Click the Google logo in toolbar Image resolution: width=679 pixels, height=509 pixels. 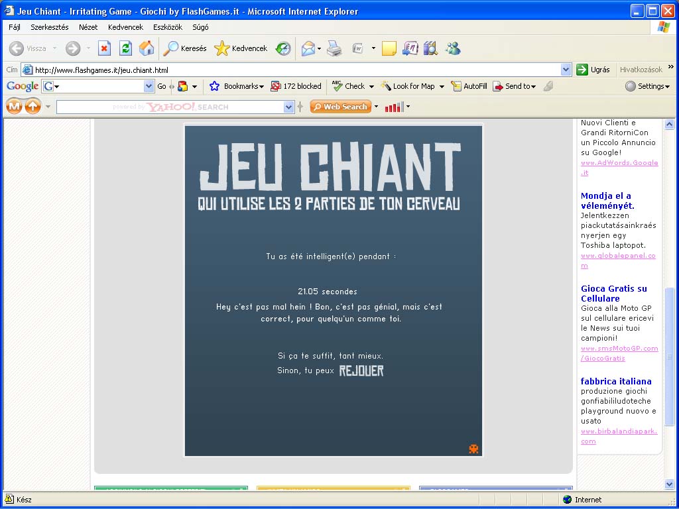[x=23, y=86]
